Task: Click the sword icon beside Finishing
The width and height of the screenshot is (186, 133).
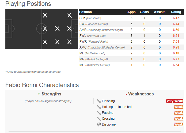Action: pyautogui.click(x=99, y=101)
